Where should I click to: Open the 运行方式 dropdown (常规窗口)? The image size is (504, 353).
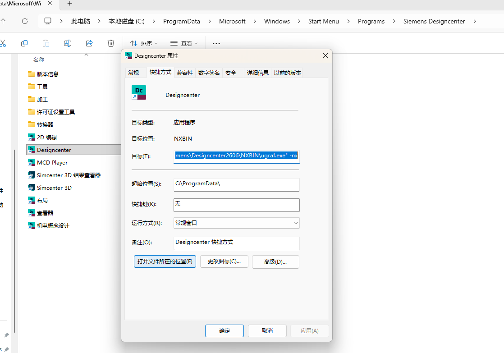tap(237, 223)
